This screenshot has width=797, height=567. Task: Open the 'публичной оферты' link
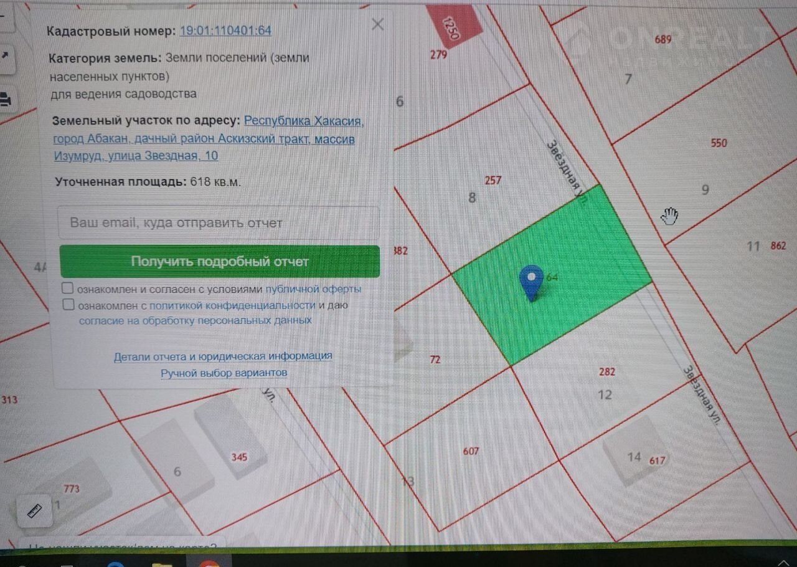[313, 289]
